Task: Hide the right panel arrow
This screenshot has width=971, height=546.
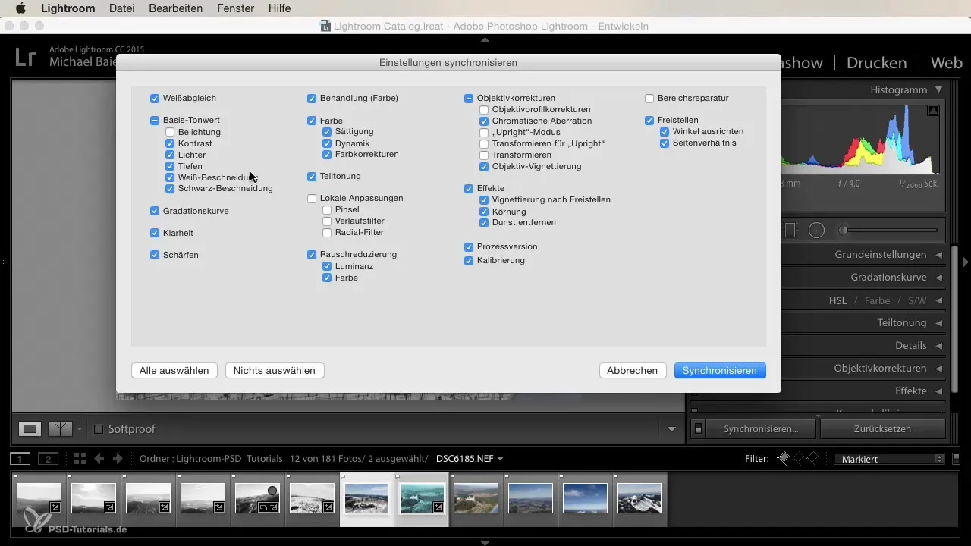Action: coord(966,262)
